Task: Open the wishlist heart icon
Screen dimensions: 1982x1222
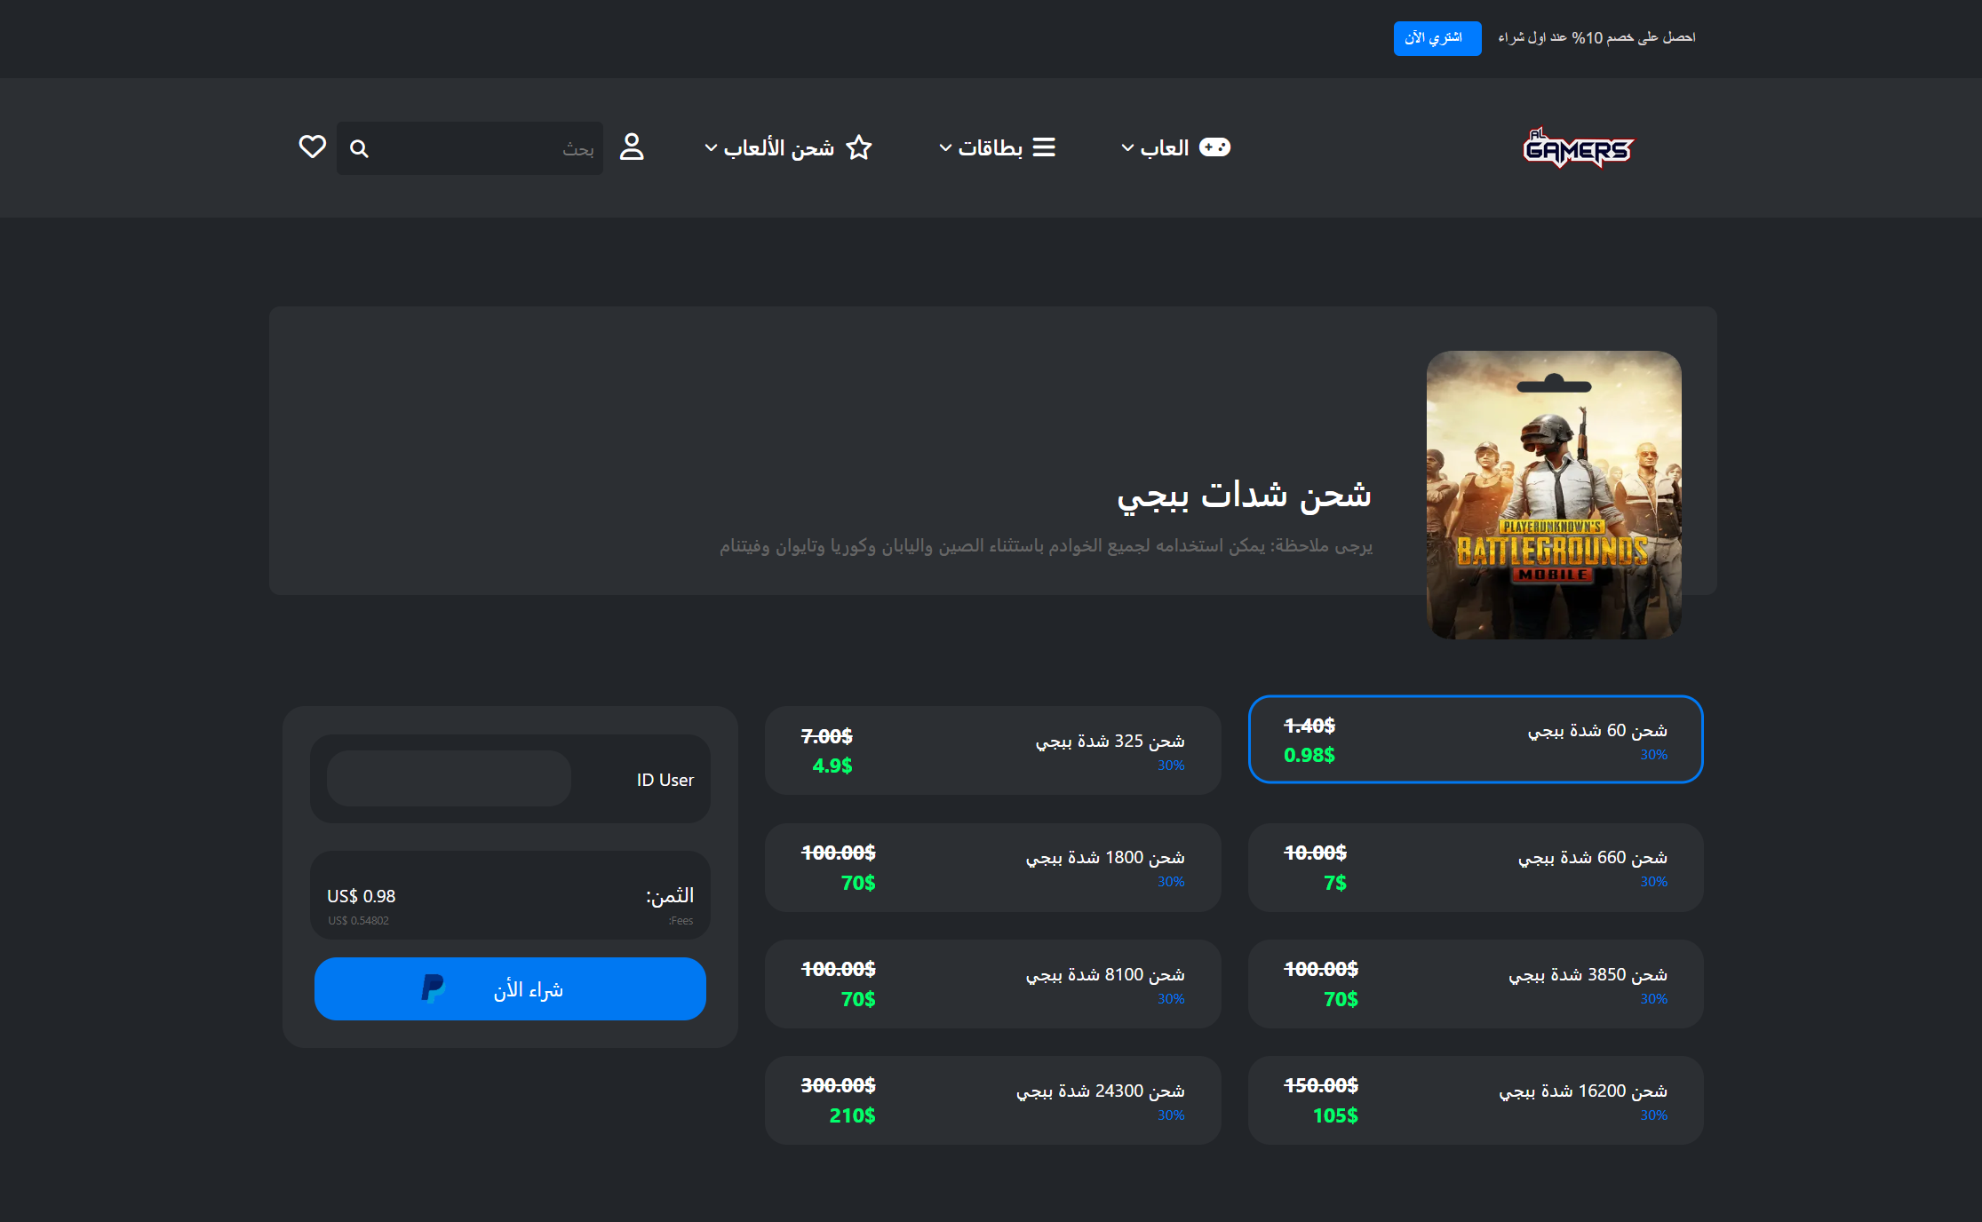Action: [x=313, y=147]
